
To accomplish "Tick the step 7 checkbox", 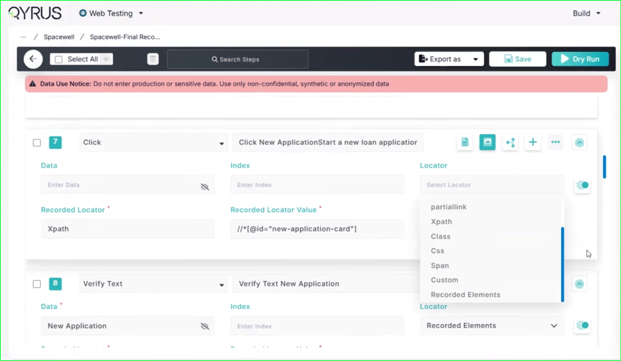I will (x=37, y=143).
